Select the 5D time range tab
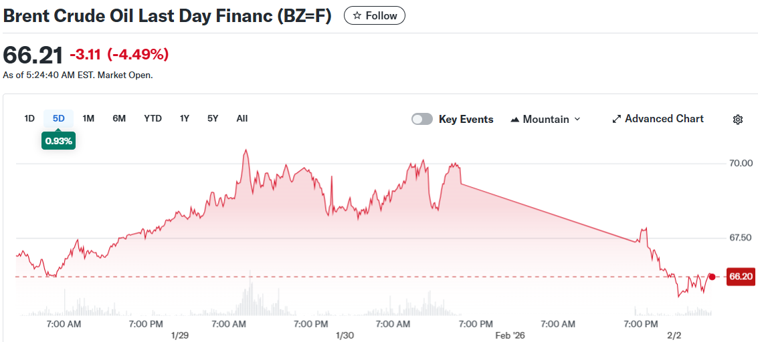 [x=59, y=118]
